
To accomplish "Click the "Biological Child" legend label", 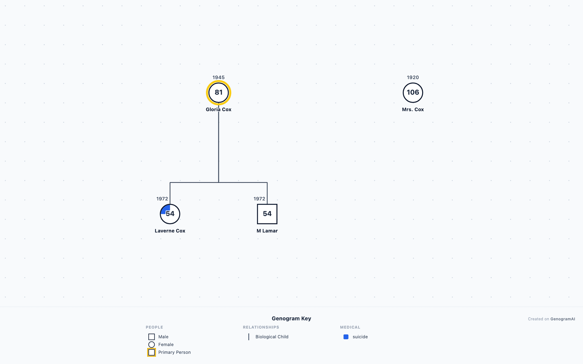I will click(272, 337).
